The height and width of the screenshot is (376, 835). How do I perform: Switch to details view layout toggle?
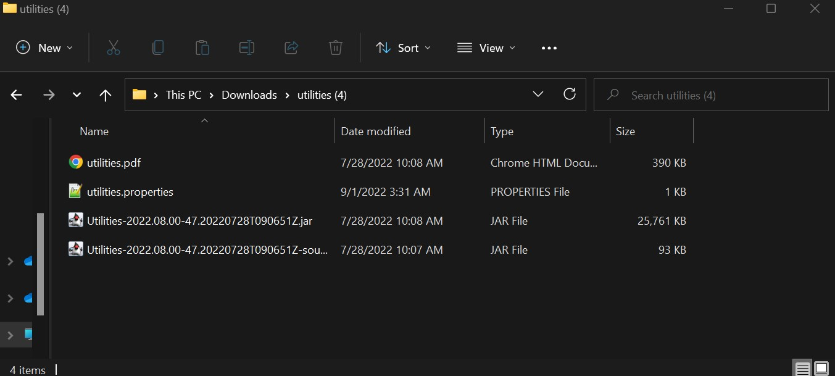pyautogui.click(x=802, y=369)
